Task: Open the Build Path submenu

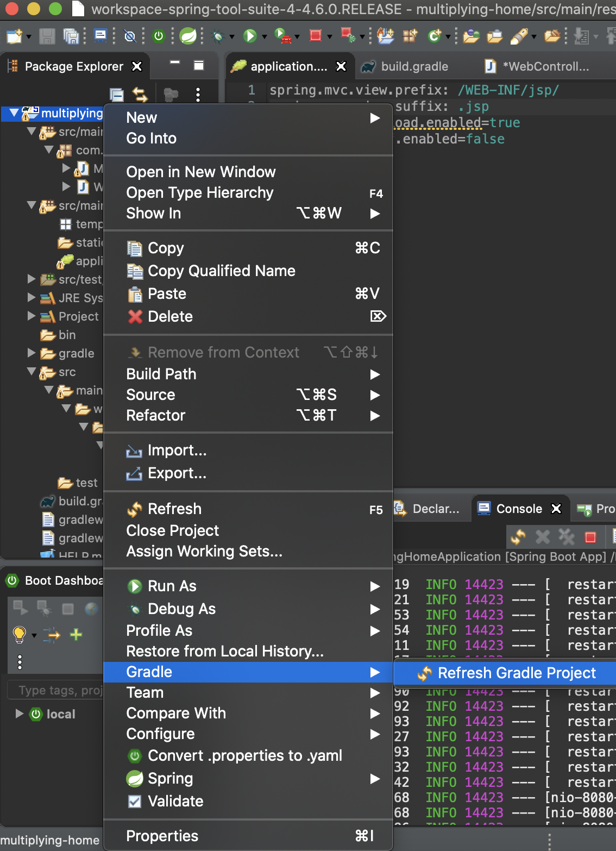Action: tap(248, 374)
